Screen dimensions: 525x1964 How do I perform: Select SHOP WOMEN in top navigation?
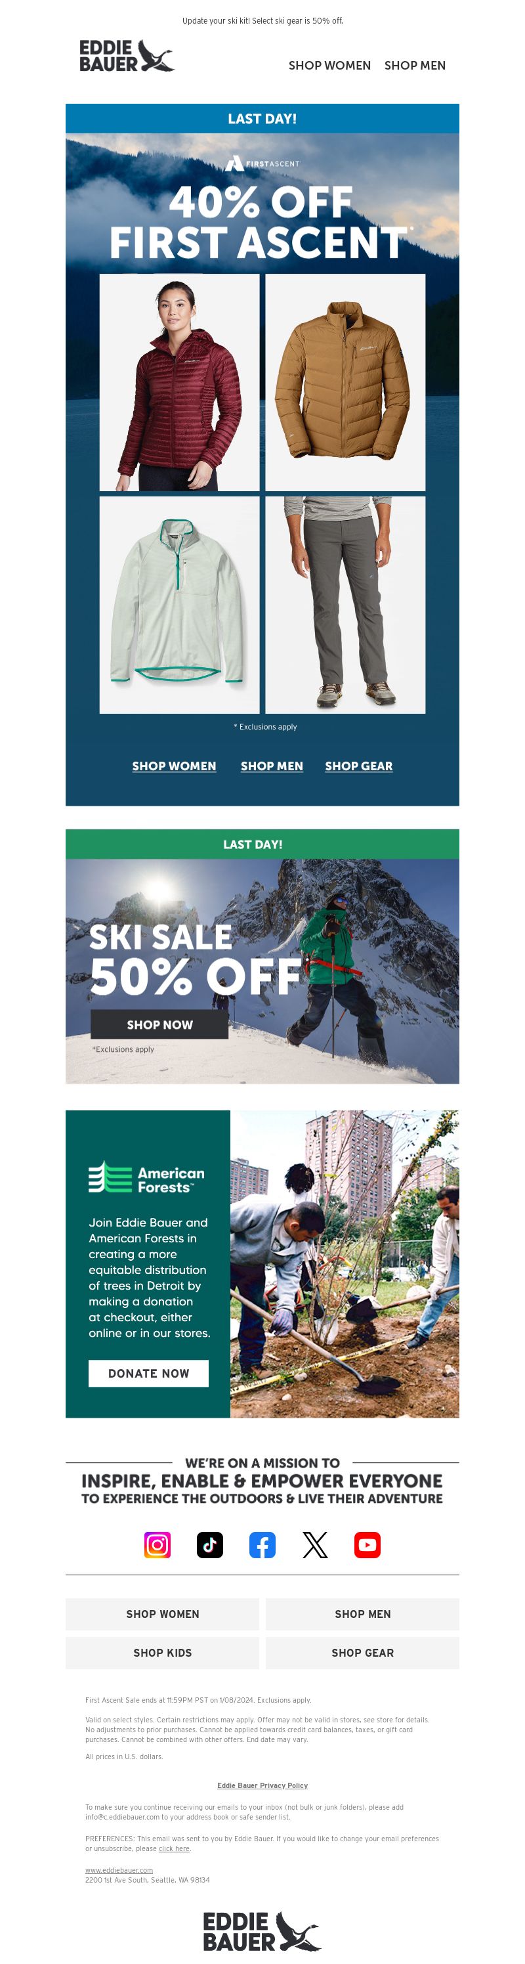329,66
